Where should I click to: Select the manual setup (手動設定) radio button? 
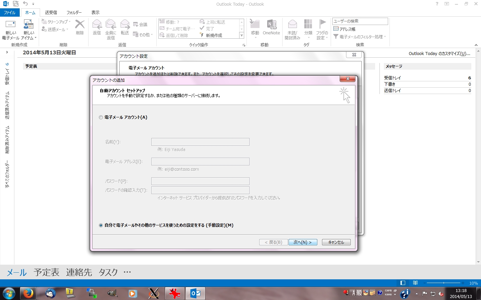[101, 225]
